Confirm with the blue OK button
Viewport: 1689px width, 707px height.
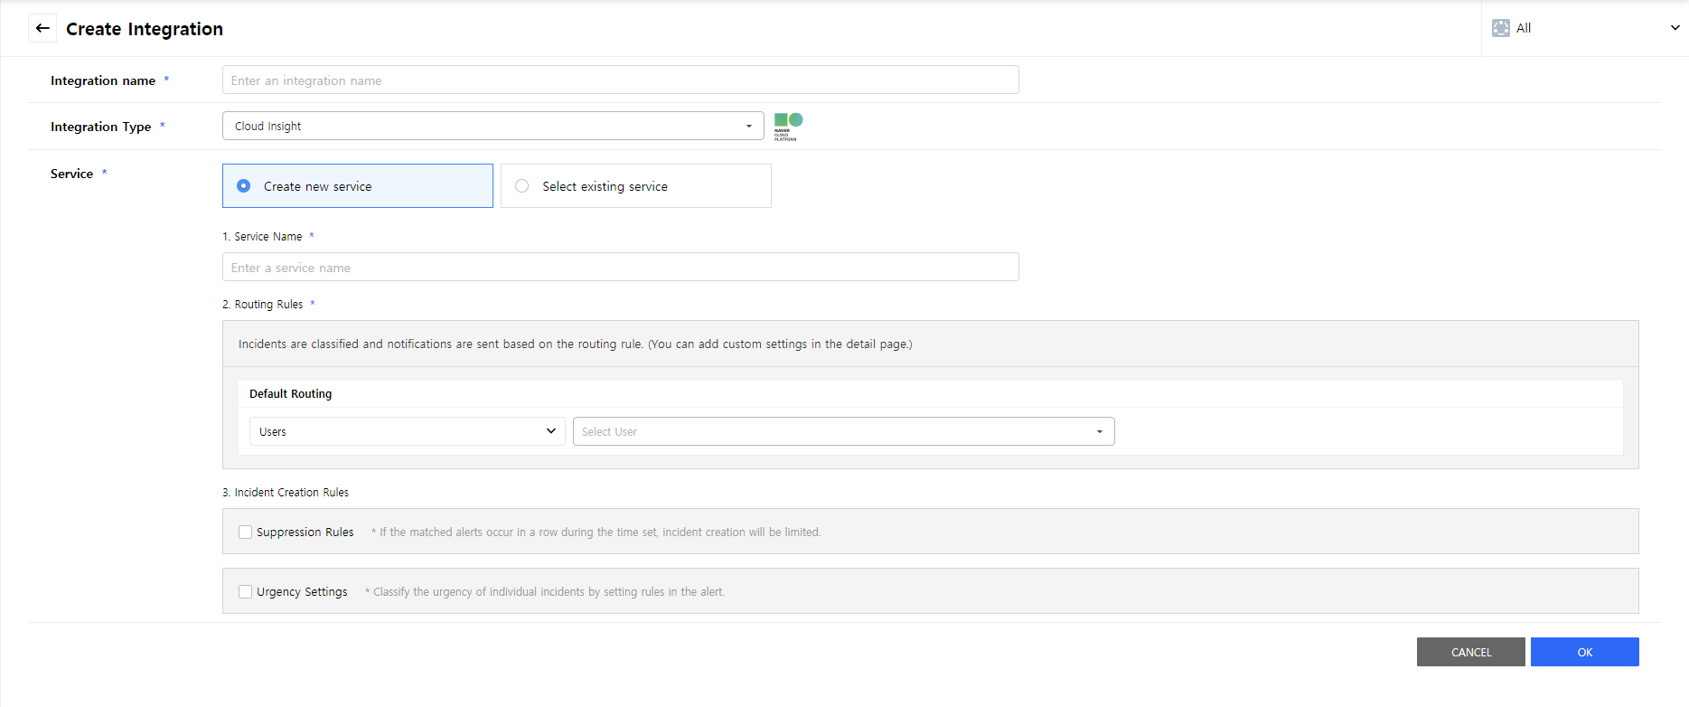[x=1584, y=652]
